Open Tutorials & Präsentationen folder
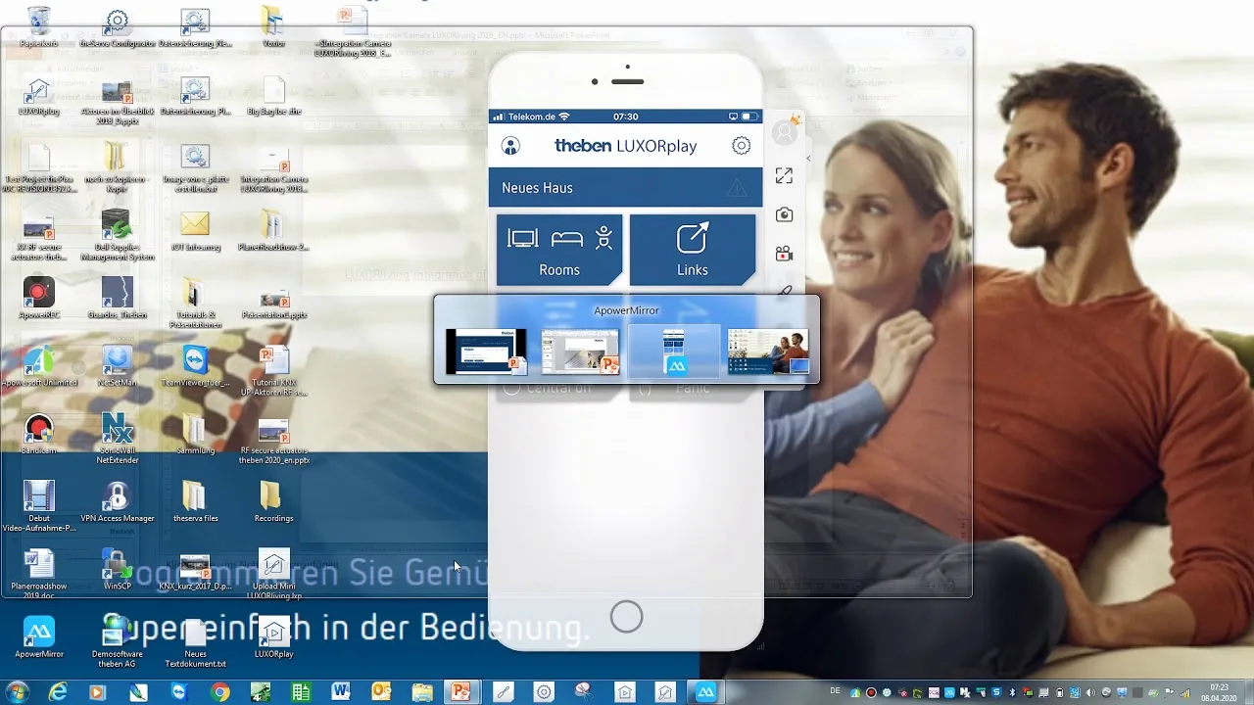 click(195, 303)
